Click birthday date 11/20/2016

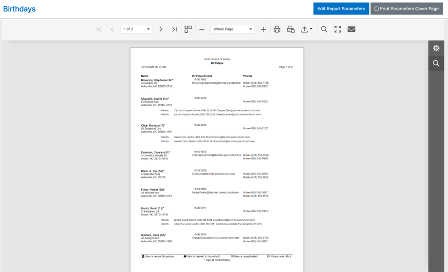point(200,98)
